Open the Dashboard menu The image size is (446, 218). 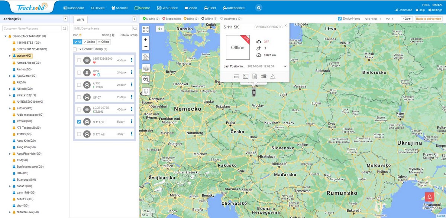pyautogui.click(x=74, y=8)
